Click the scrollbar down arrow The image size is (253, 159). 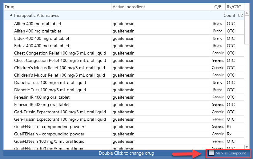[x=247, y=147]
